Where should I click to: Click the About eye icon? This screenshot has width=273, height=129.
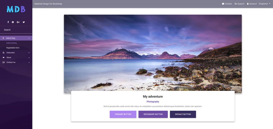(x=3, y=58)
